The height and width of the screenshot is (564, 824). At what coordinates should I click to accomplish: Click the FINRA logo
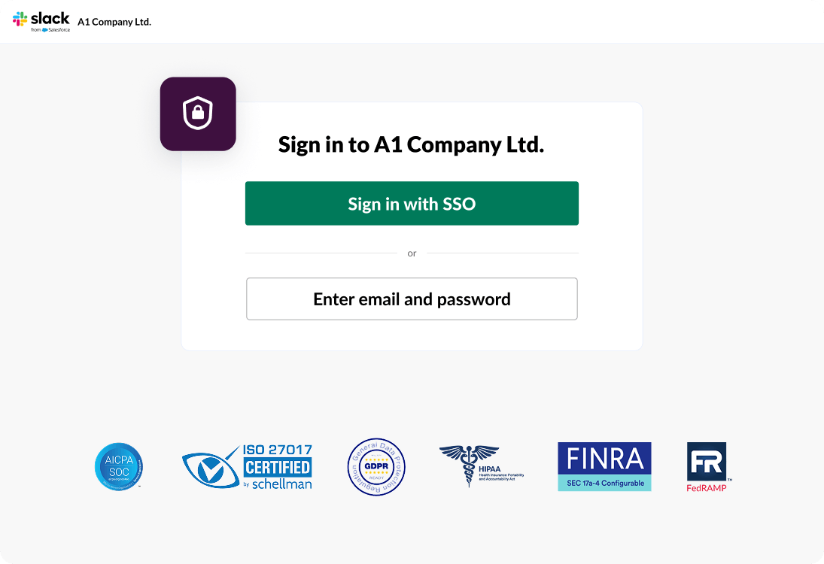[604, 459]
